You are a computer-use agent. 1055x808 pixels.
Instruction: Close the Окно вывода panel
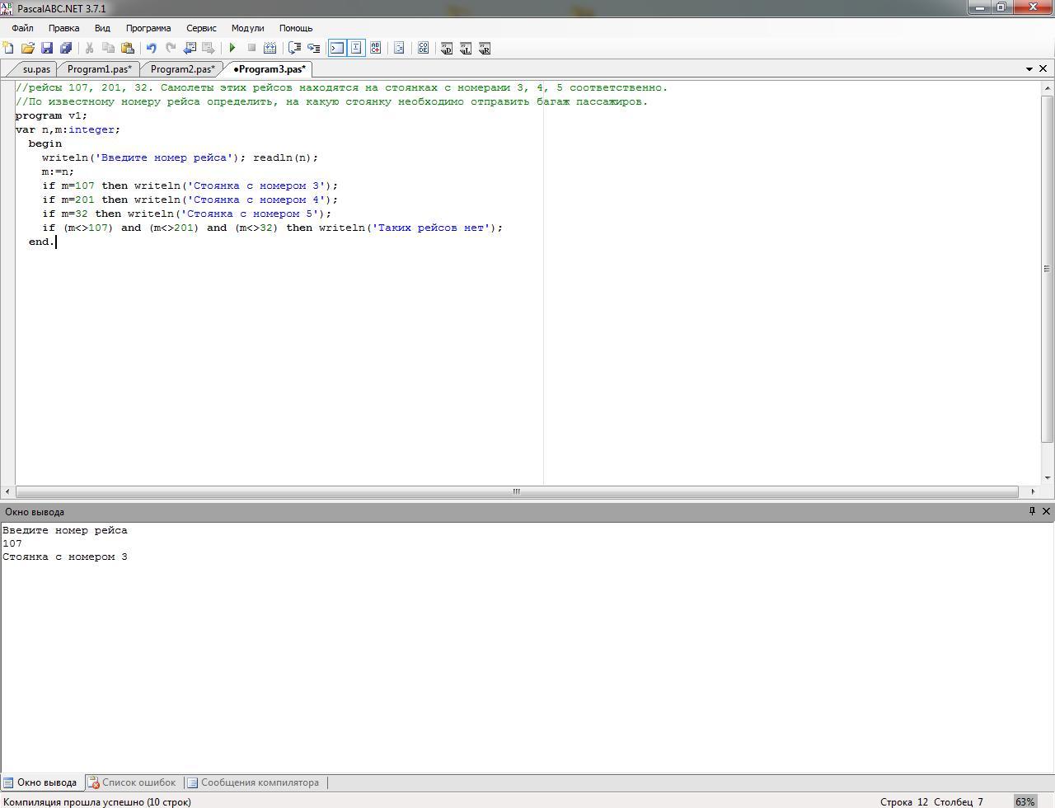1046,511
